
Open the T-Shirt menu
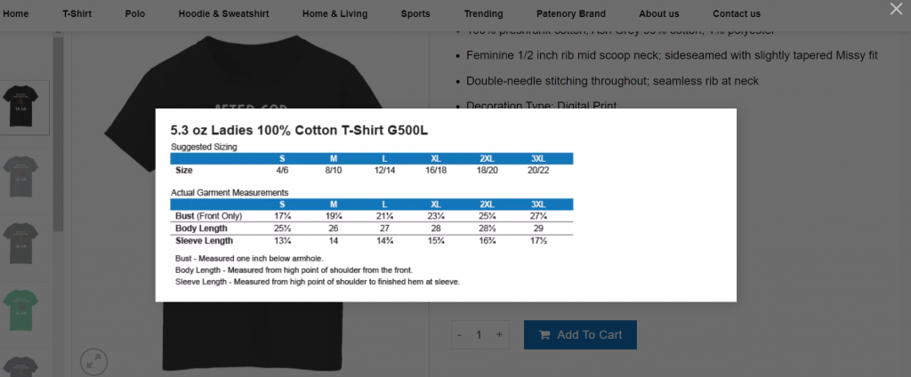coord(77,14)
